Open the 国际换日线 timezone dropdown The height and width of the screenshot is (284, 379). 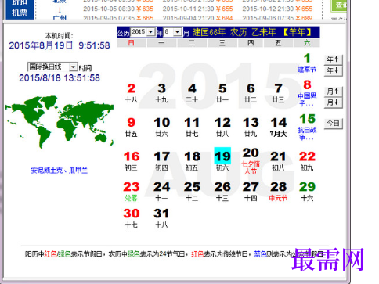click(52, 67)
